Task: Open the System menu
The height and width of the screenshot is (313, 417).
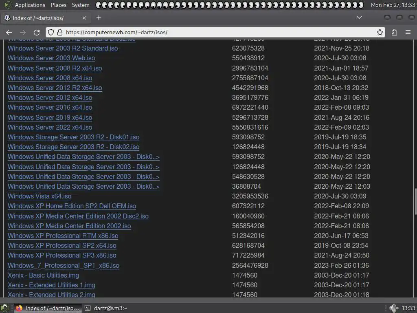Action: click(x=81, y=5)
